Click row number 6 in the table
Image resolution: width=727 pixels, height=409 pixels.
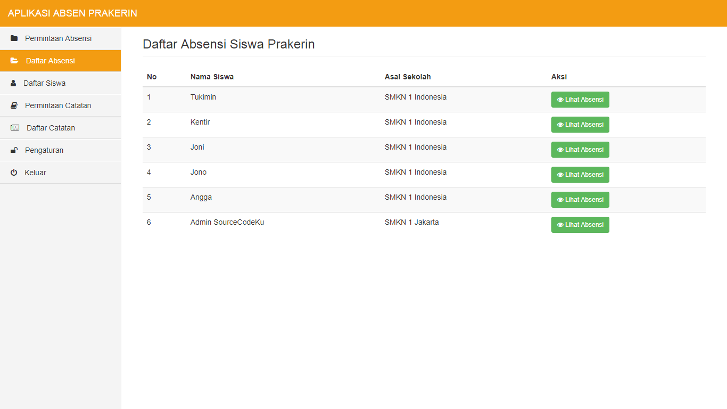149,222
